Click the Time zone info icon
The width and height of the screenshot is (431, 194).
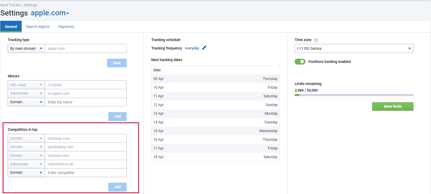pos(316,40)
